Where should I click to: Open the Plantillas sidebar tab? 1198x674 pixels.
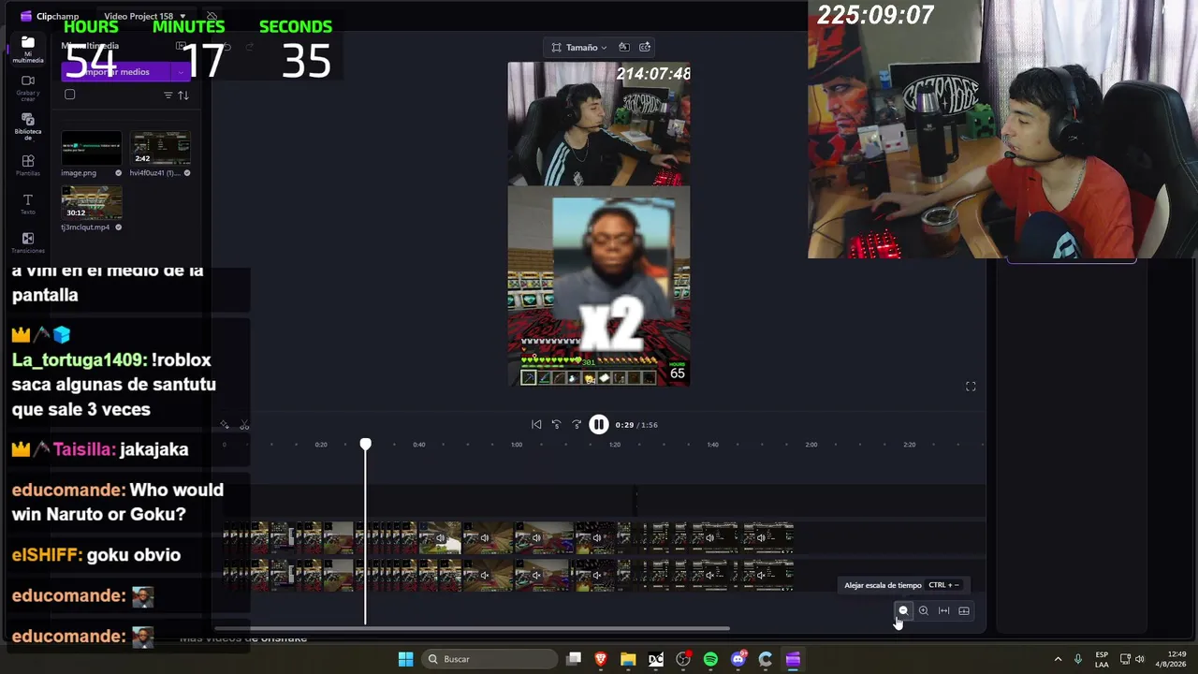[28, 166]
